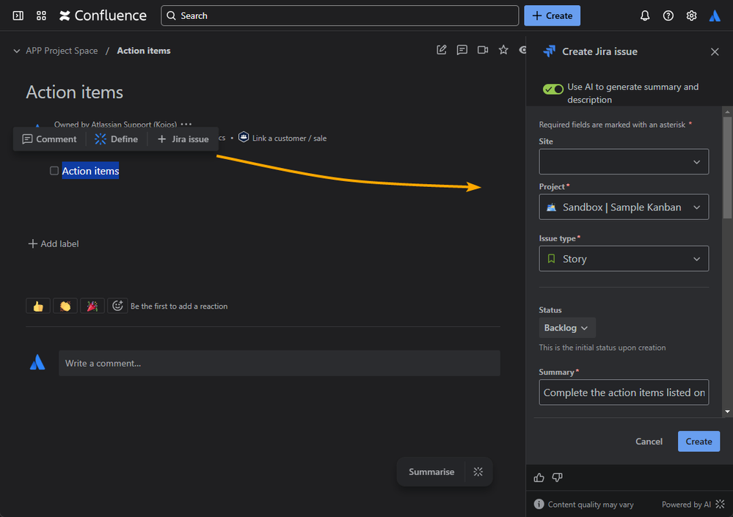Image resolution: width=733 pixels, height=517 pixels.
Task: Toggle Use AI to generate summary
Action: [553, 89]
